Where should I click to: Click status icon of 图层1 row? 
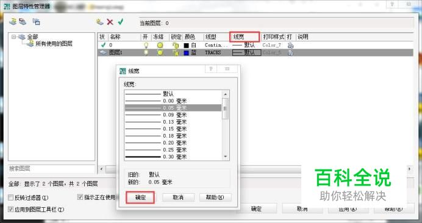click(x=103, y=52)
